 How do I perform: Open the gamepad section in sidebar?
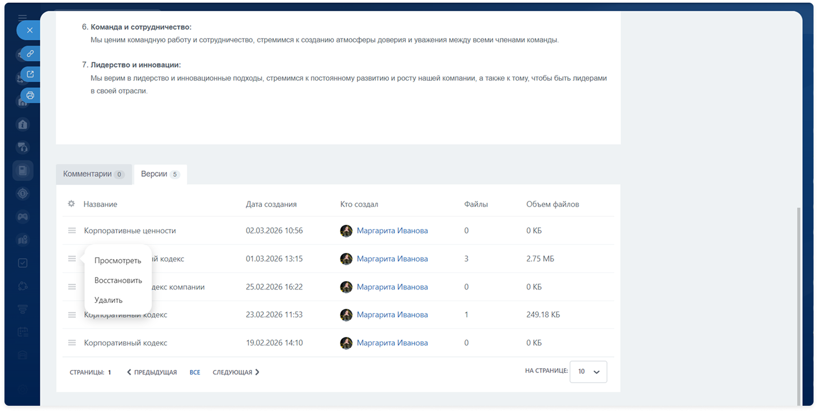point(23,217)
